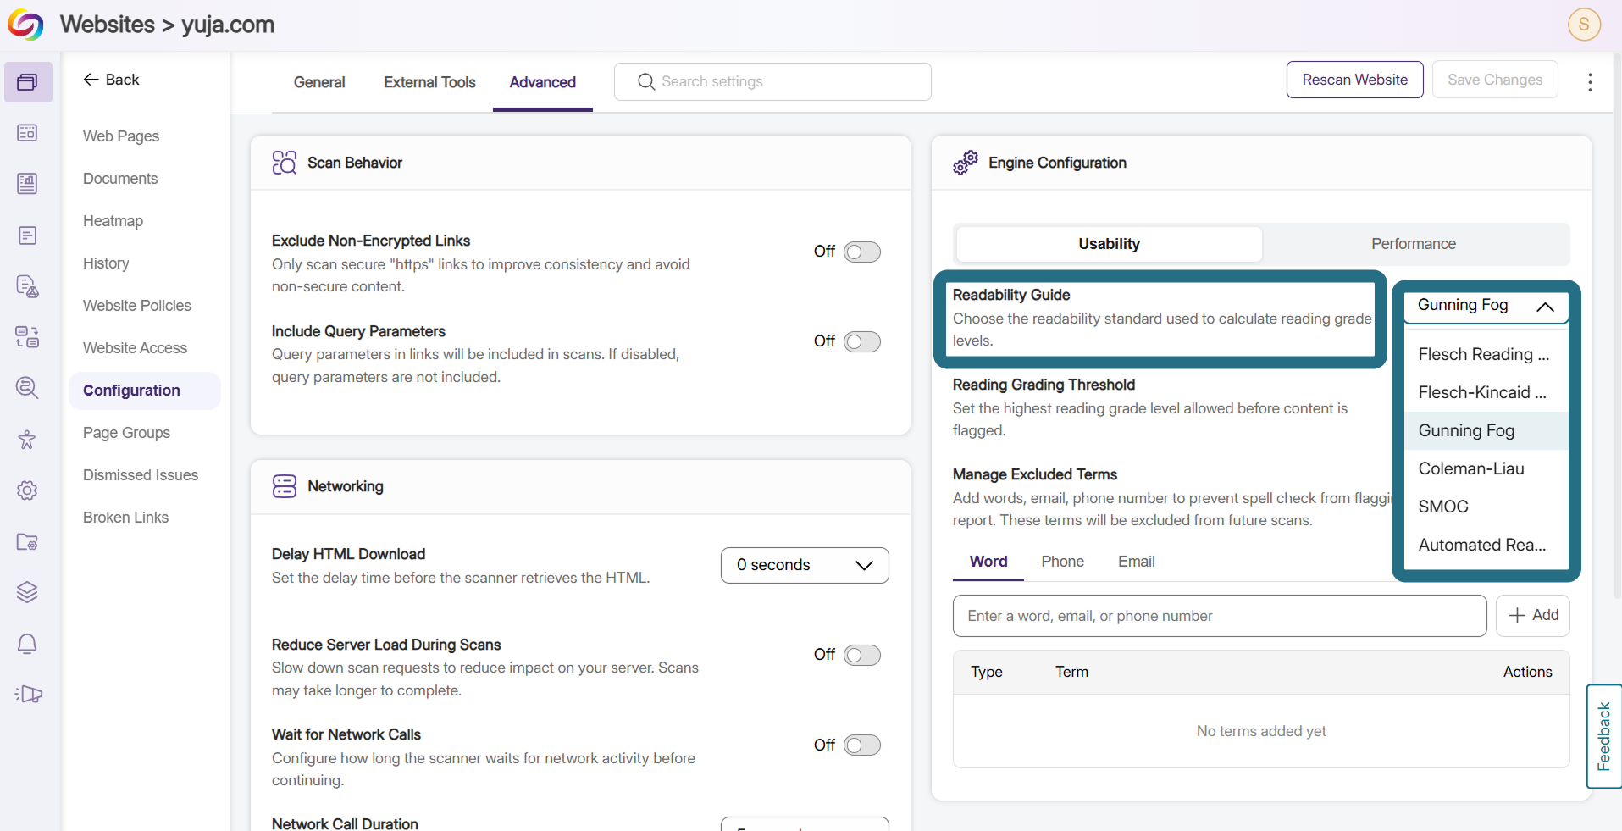Open the dashboard panel icon in sidebar

click(x=28, y=133)
